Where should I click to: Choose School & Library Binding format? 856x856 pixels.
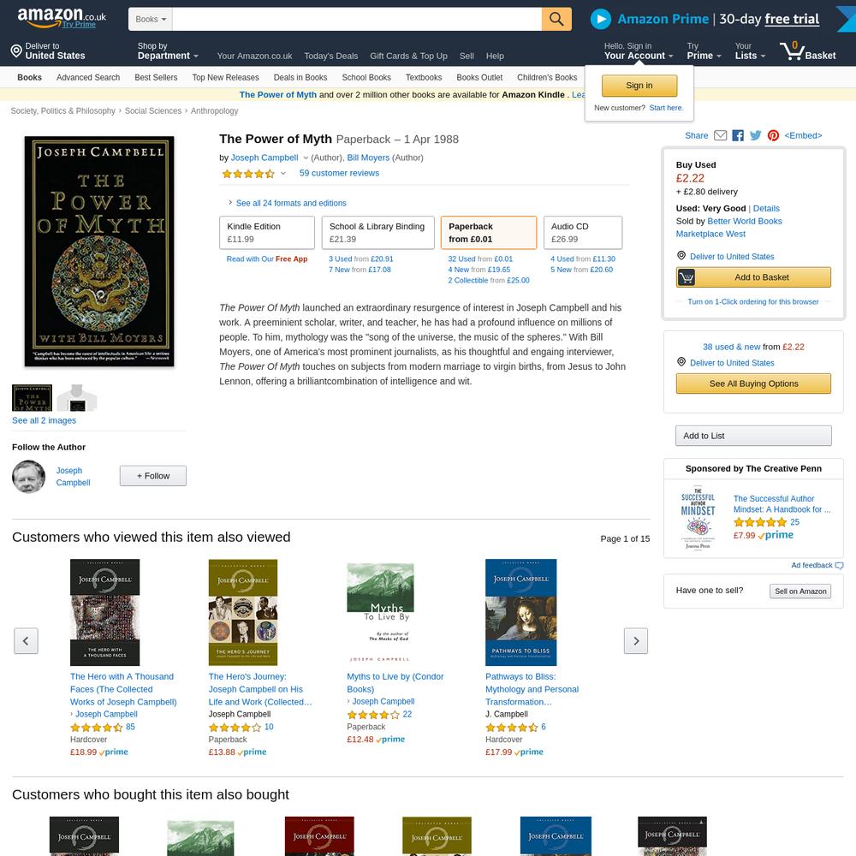tap(377, 233)
